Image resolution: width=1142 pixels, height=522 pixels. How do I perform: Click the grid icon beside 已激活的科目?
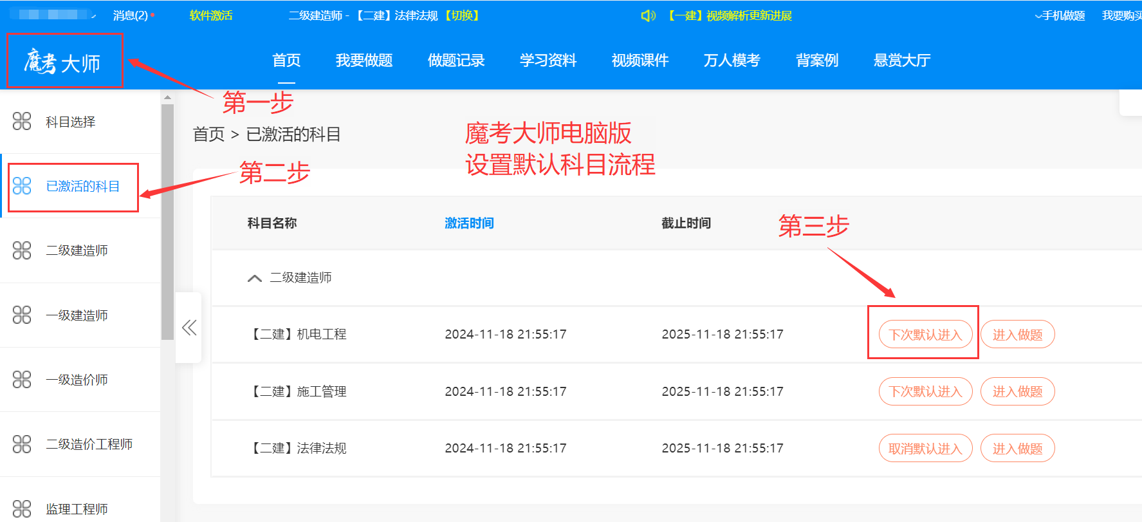22,186
